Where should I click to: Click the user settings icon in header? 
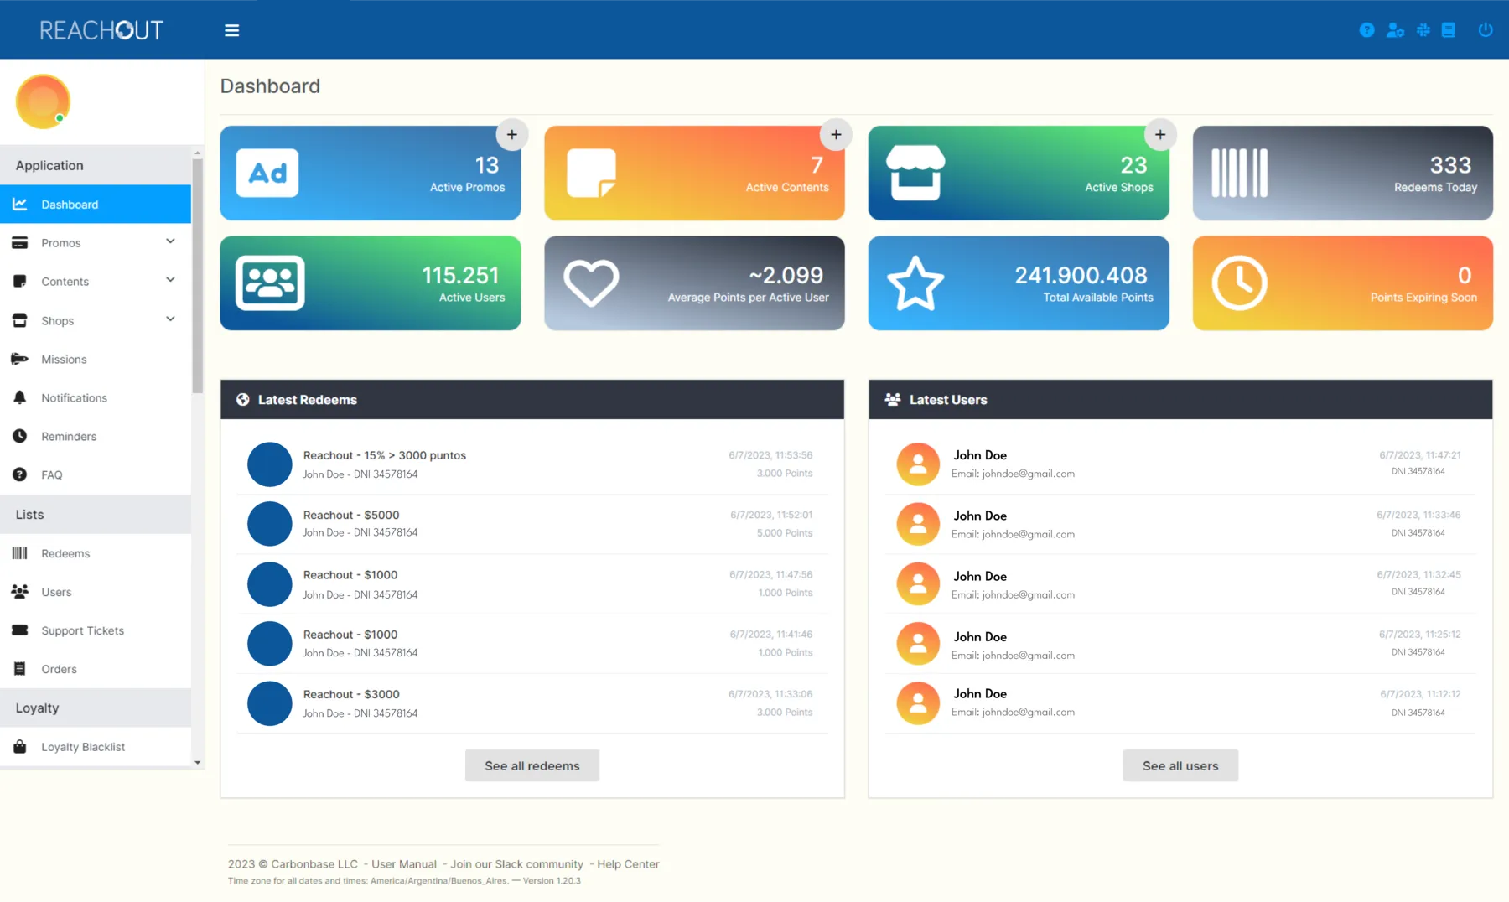pyautogui.click(x=1395, y=30)
